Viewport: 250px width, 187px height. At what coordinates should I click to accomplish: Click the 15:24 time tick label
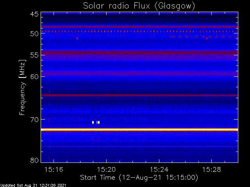point(159,169)
